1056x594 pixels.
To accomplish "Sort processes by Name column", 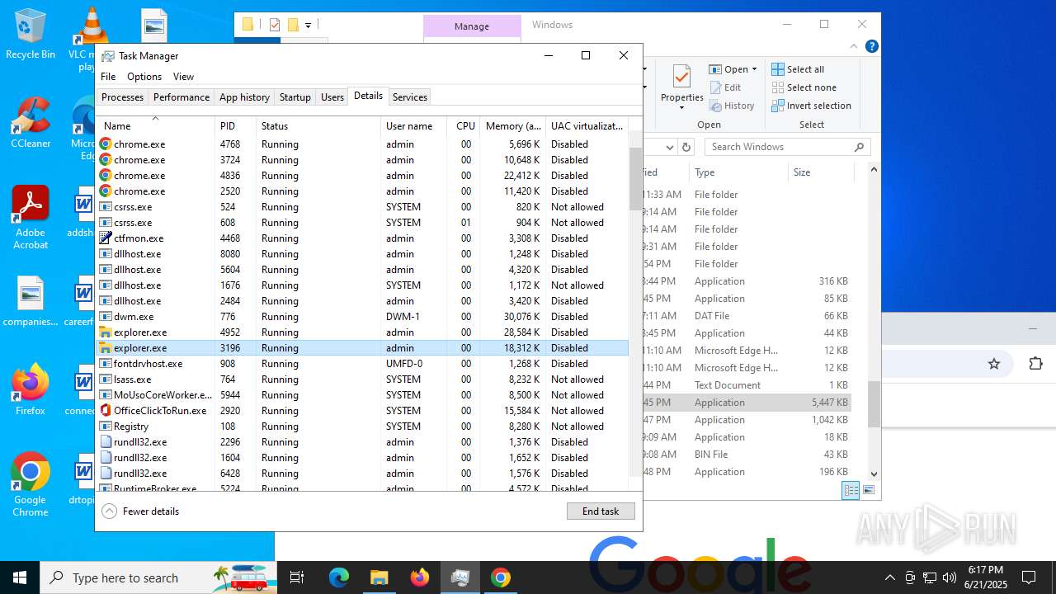I will point(155,126).
